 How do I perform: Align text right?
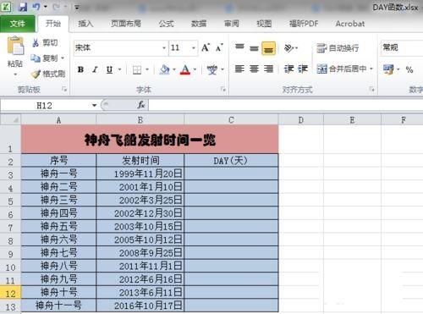[x=268, y=69]
